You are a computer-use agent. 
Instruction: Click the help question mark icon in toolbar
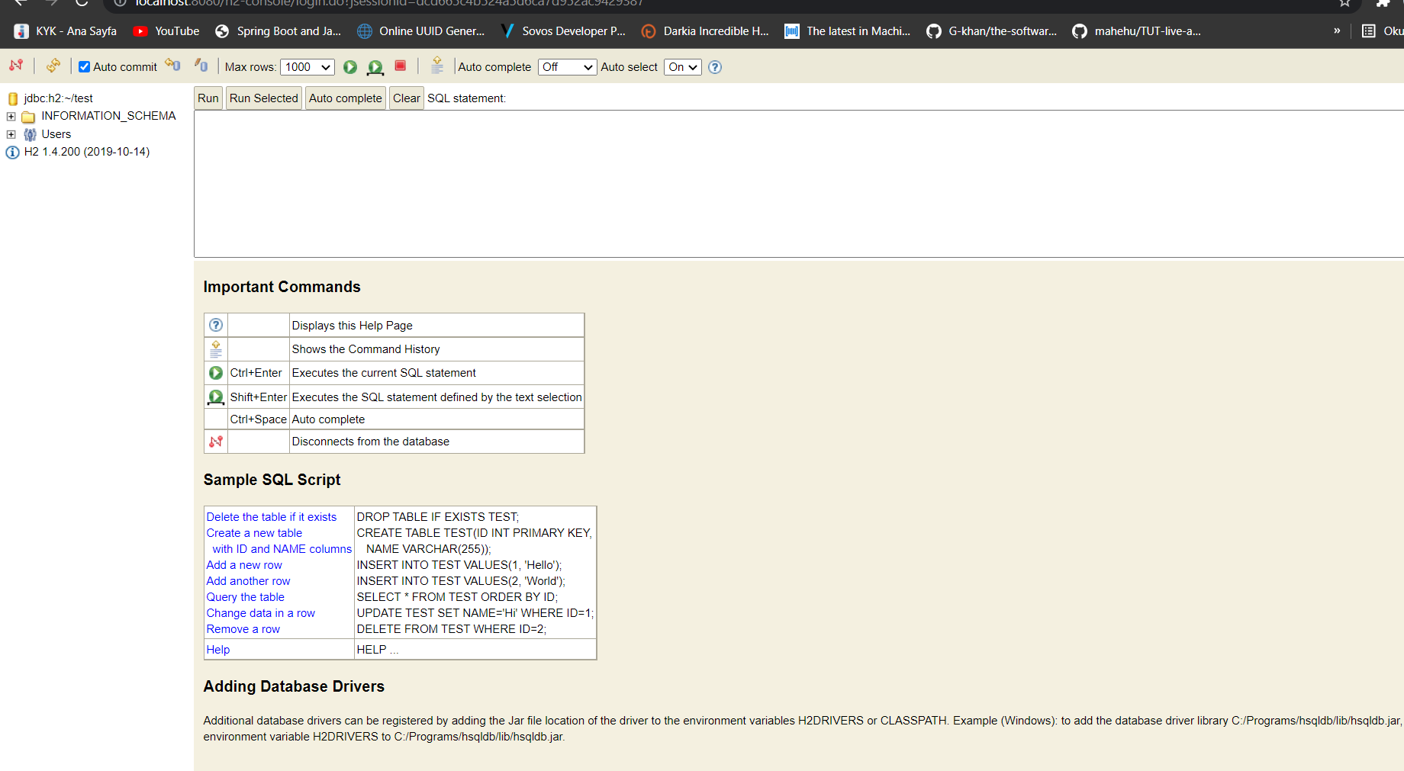point(715,67)
